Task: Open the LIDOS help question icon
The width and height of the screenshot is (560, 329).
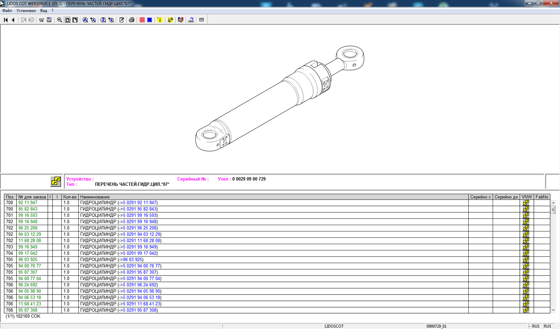Action: [x=191, y=20]
